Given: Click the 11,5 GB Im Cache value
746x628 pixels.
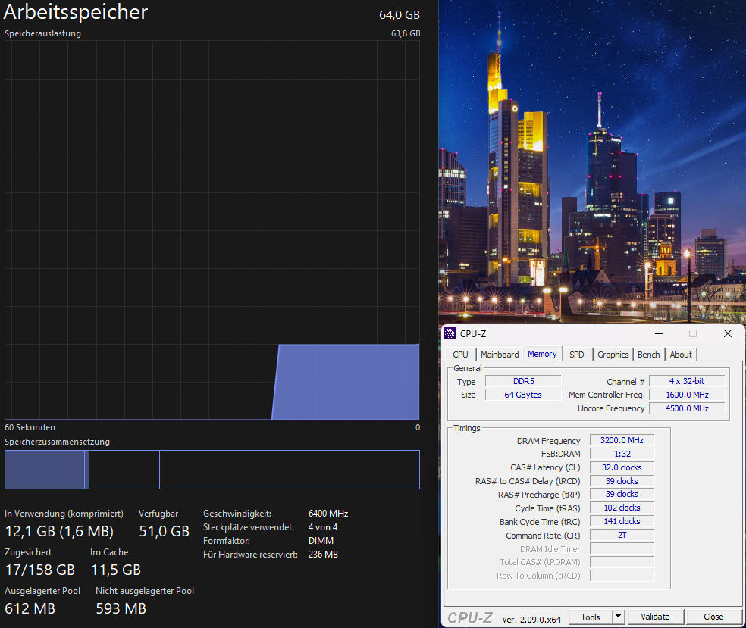Looking at the screenshot, I should tap(115, 570).
